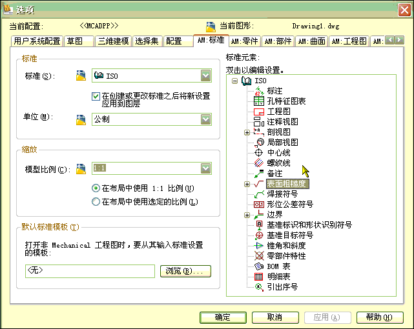Open the 模型比例 1:1 dropdown
The image size is (414, 329).
pos(205,168)
